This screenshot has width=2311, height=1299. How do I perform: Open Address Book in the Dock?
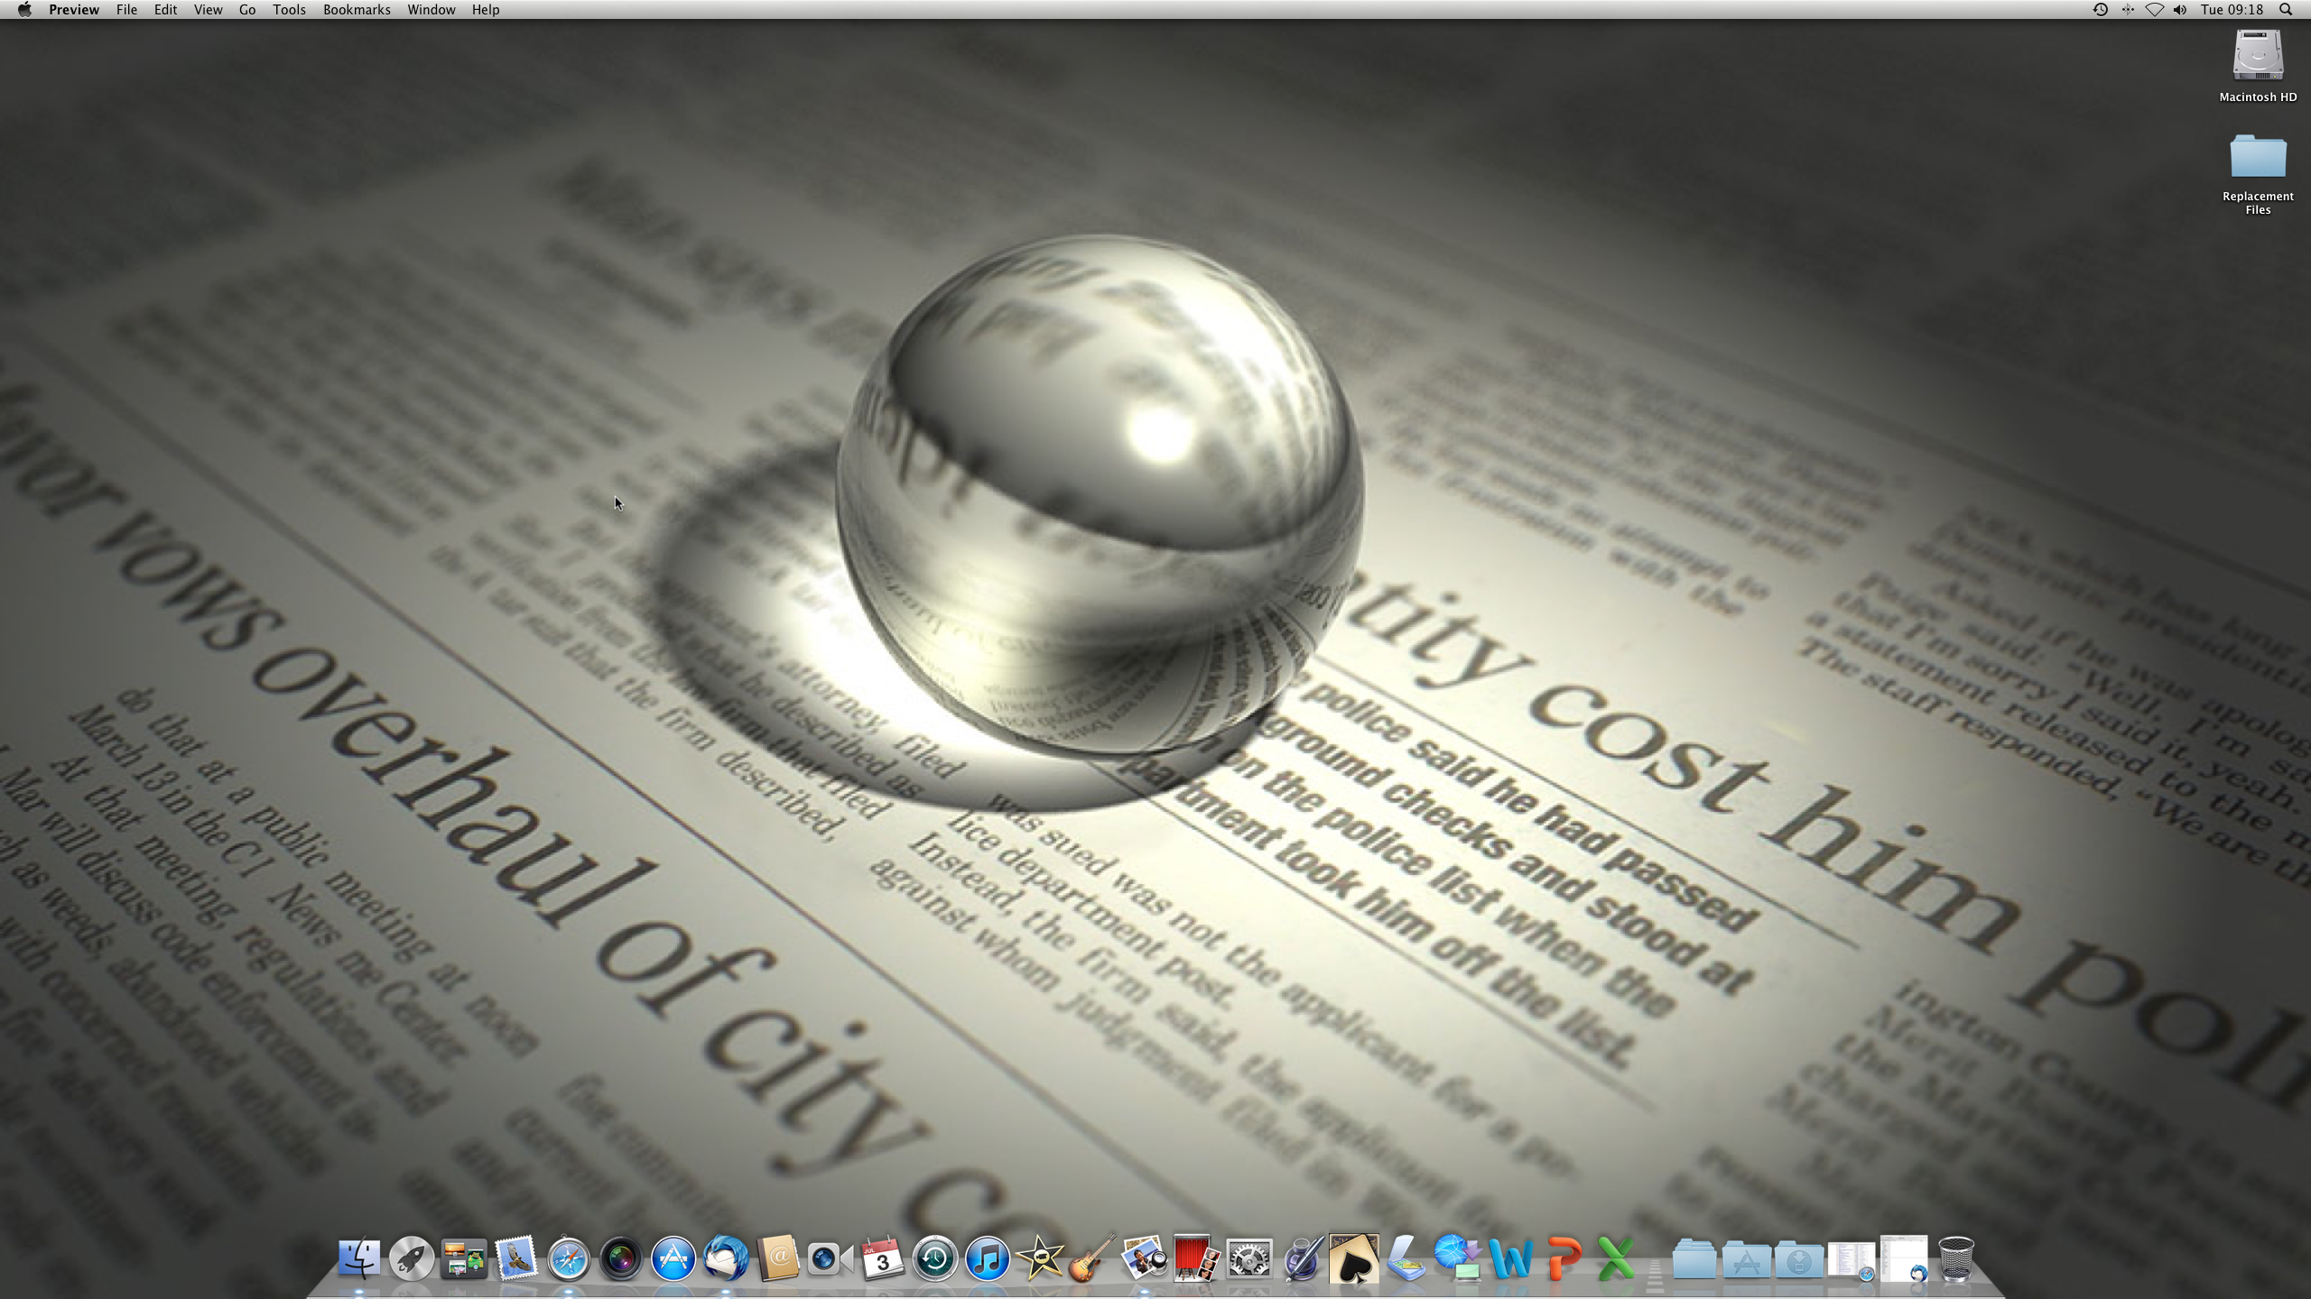tap(778, 1258)
